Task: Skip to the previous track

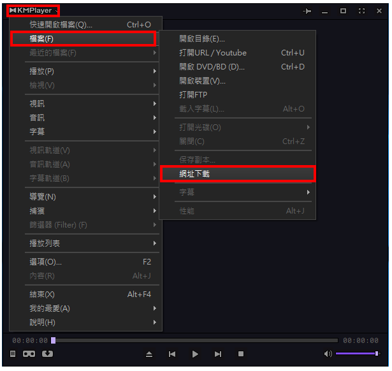Action: click(x=172, y=354)
